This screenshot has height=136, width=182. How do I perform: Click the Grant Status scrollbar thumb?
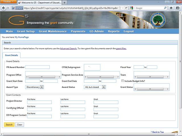click(150, 89)
